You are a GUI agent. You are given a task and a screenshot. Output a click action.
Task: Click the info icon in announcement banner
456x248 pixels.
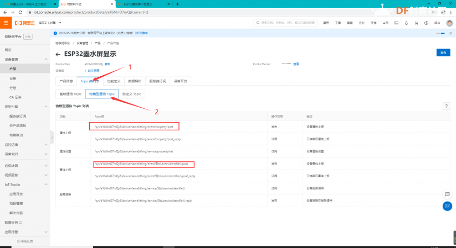tap(55, 33)
